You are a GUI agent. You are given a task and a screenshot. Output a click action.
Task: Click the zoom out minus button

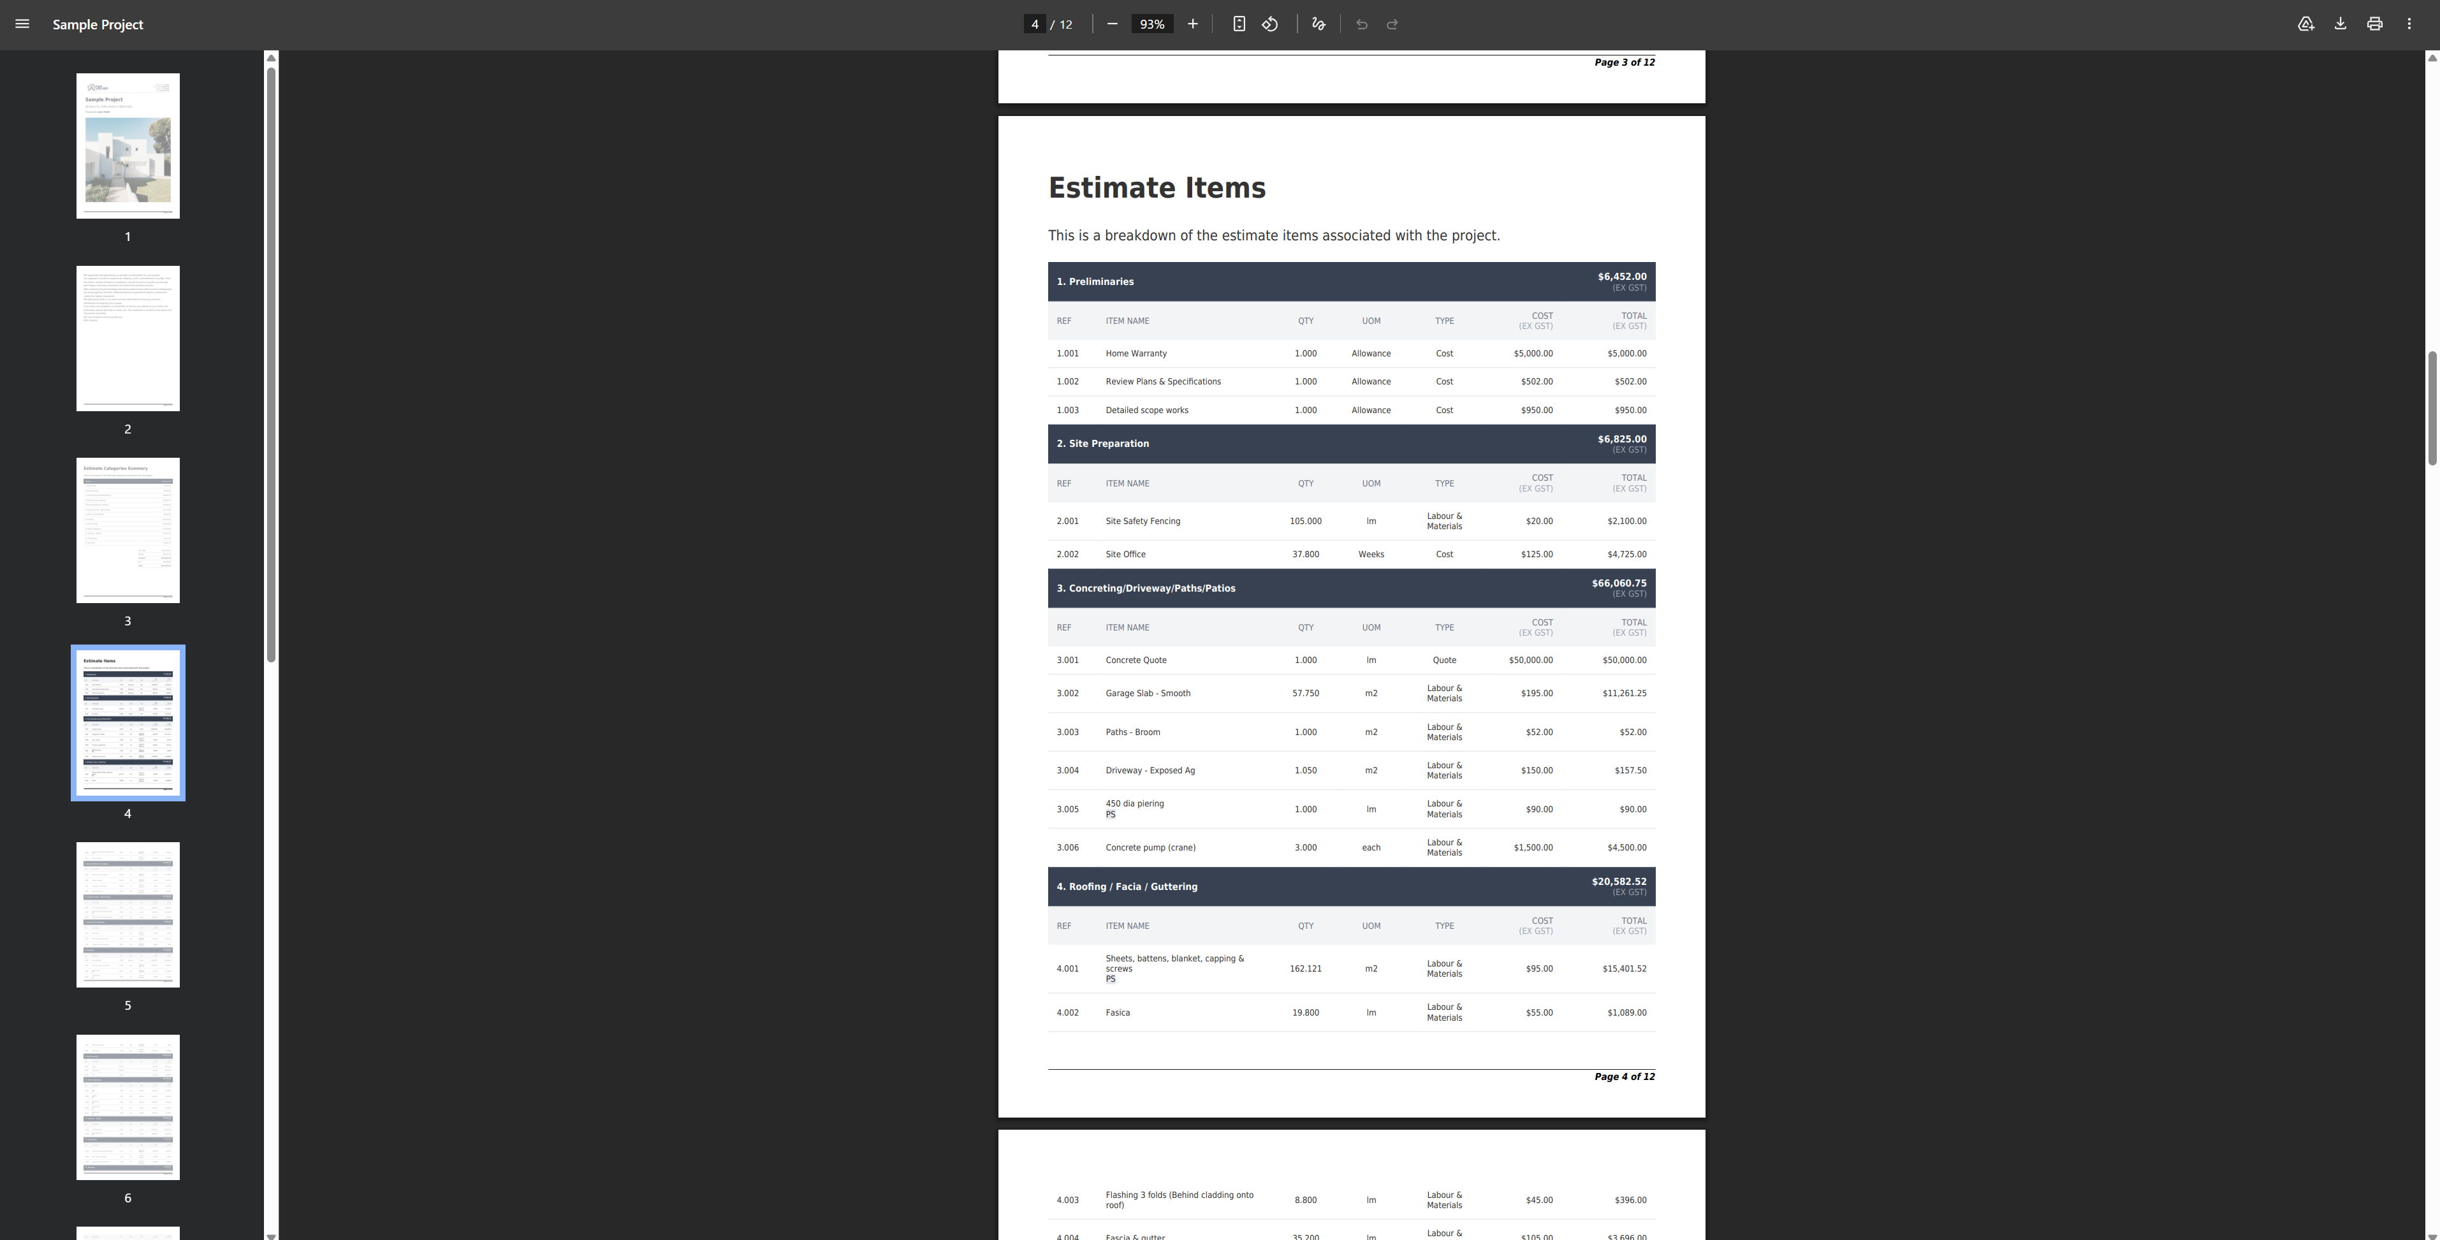coord(1112,24)
